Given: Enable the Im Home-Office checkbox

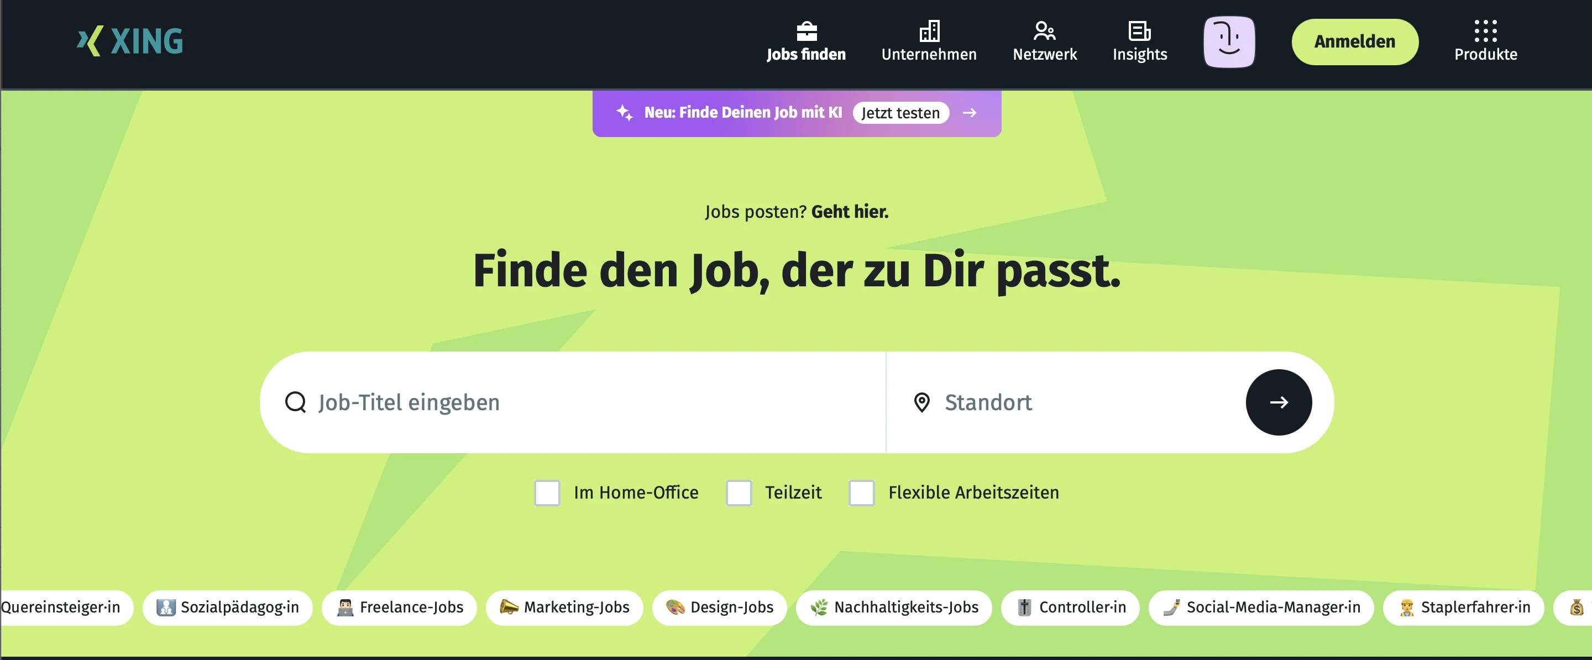Looking at the screenshot, I should click(x=547, y=493).
